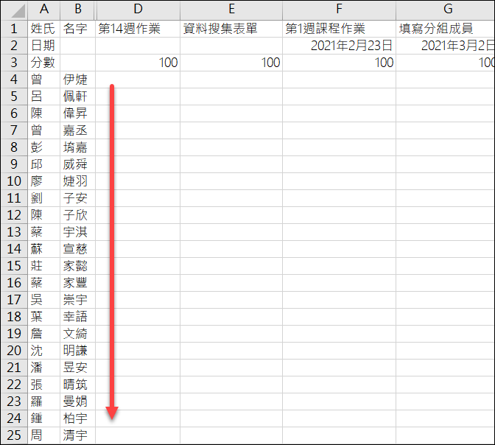Screen dimensions: 495x445
Task: Click name cell 伊婕
Action: (x=77, y=80)
